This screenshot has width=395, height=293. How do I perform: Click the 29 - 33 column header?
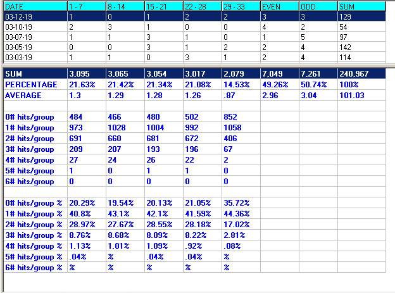click(241, 6)
